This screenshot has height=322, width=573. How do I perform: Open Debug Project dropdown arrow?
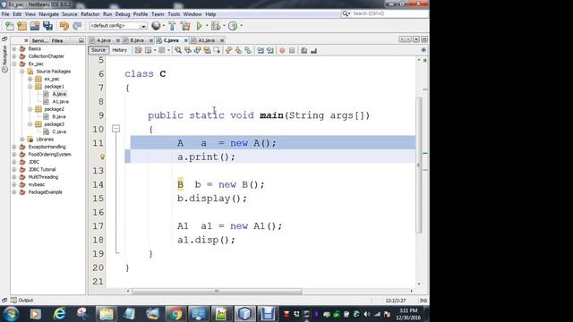pyautogui.click(x=224, y=26)
